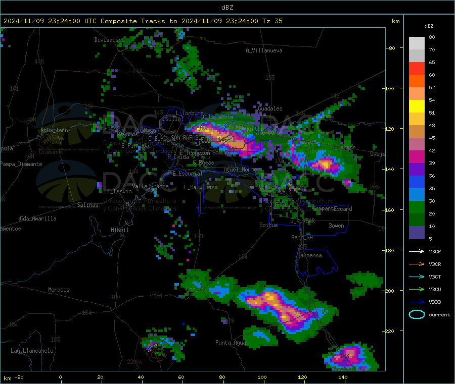Click the 'Bowen' map label

click(337, 226)
